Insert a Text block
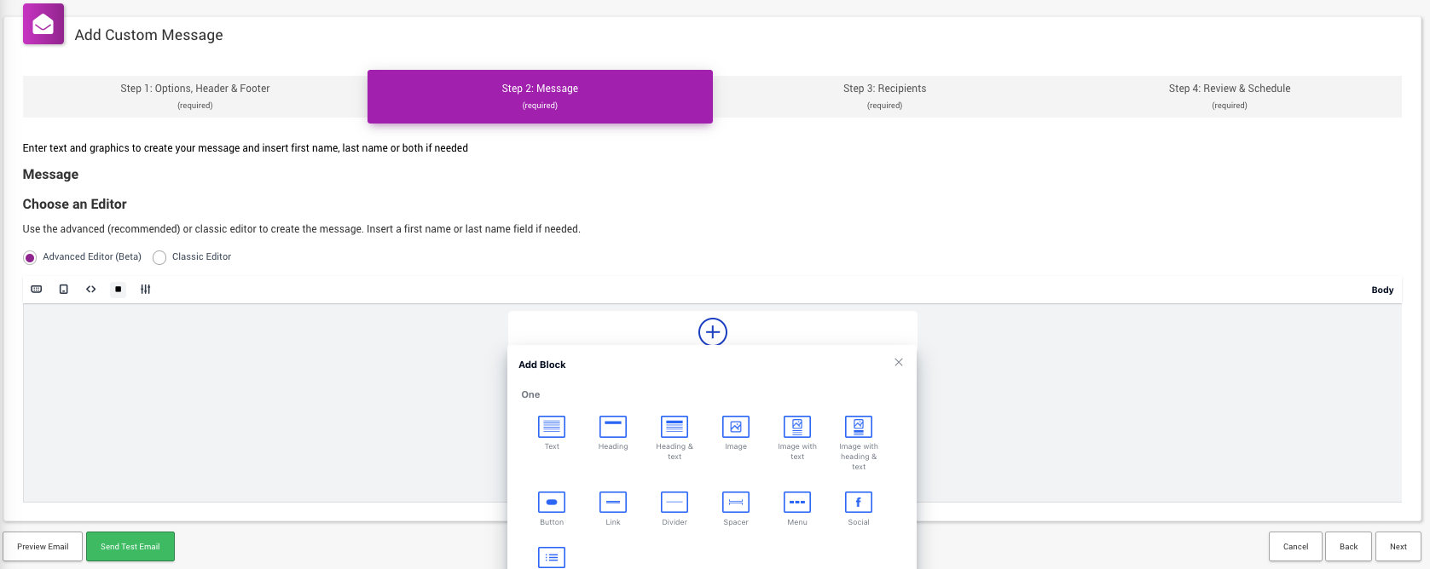The image size is (1430, 569). coord(552,433)
